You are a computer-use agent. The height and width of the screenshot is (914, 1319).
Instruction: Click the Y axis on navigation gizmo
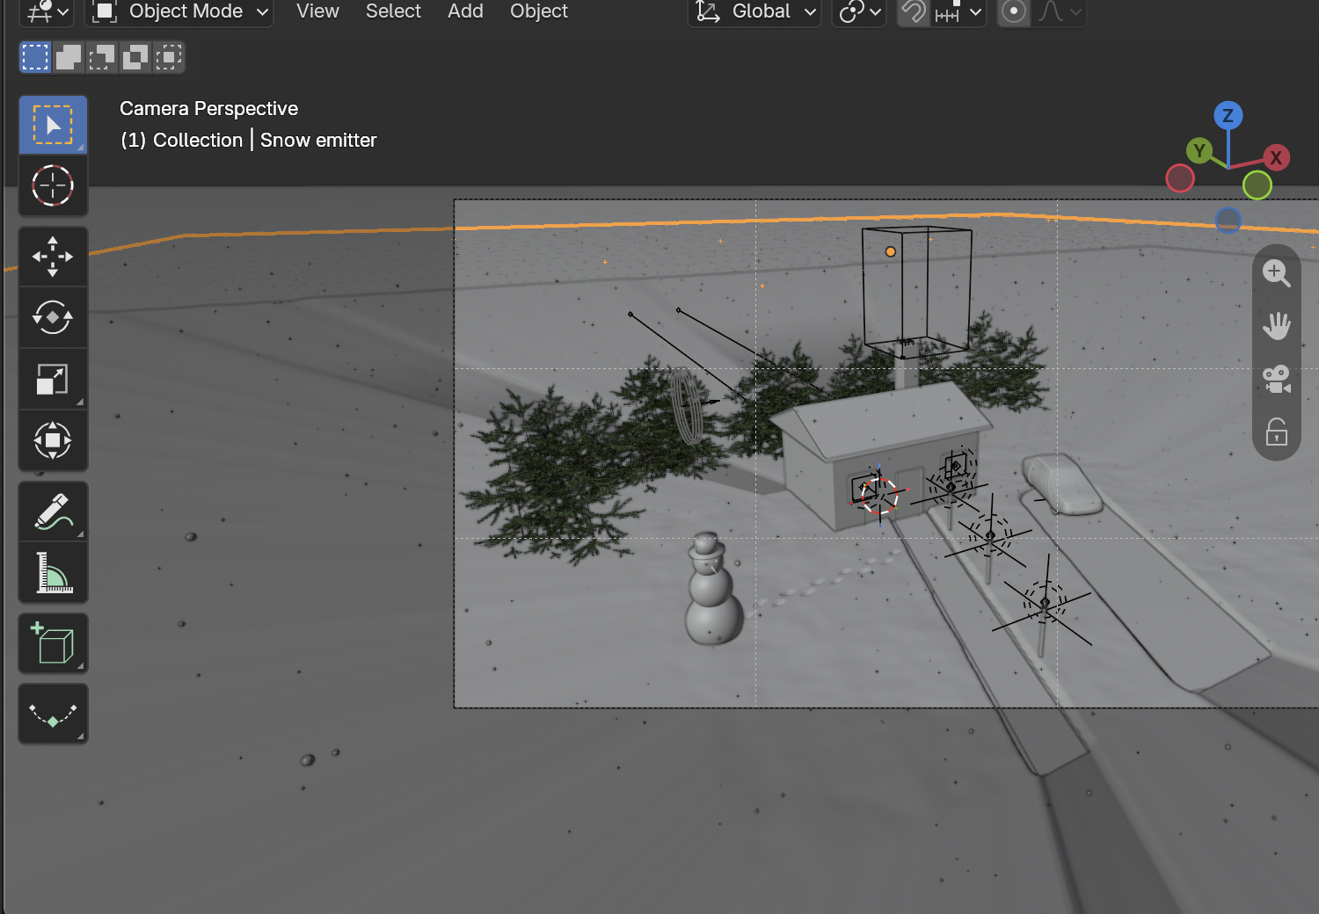tap(1199, 151)
